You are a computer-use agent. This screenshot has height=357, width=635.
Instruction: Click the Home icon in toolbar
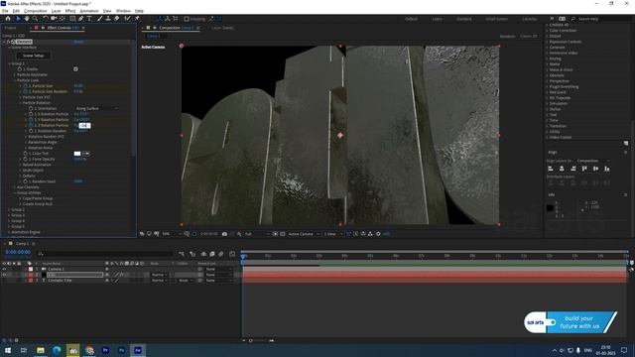click(8, 19)
